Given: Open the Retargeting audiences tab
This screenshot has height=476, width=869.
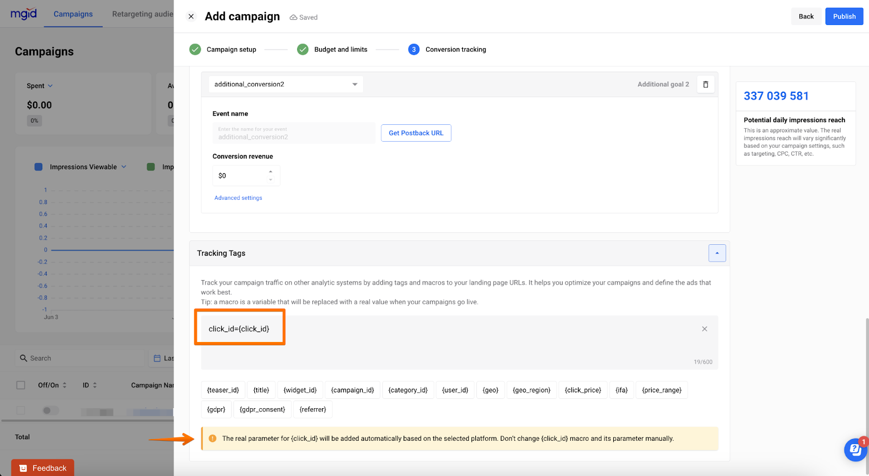Looking at the screenshot, I should 142,14.
